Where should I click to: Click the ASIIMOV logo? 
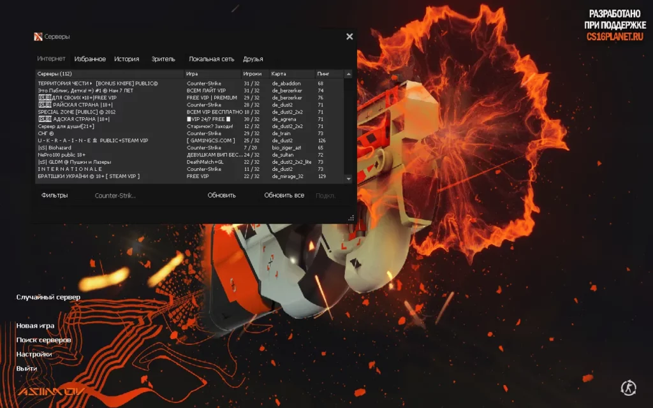[x=51, y=391]
